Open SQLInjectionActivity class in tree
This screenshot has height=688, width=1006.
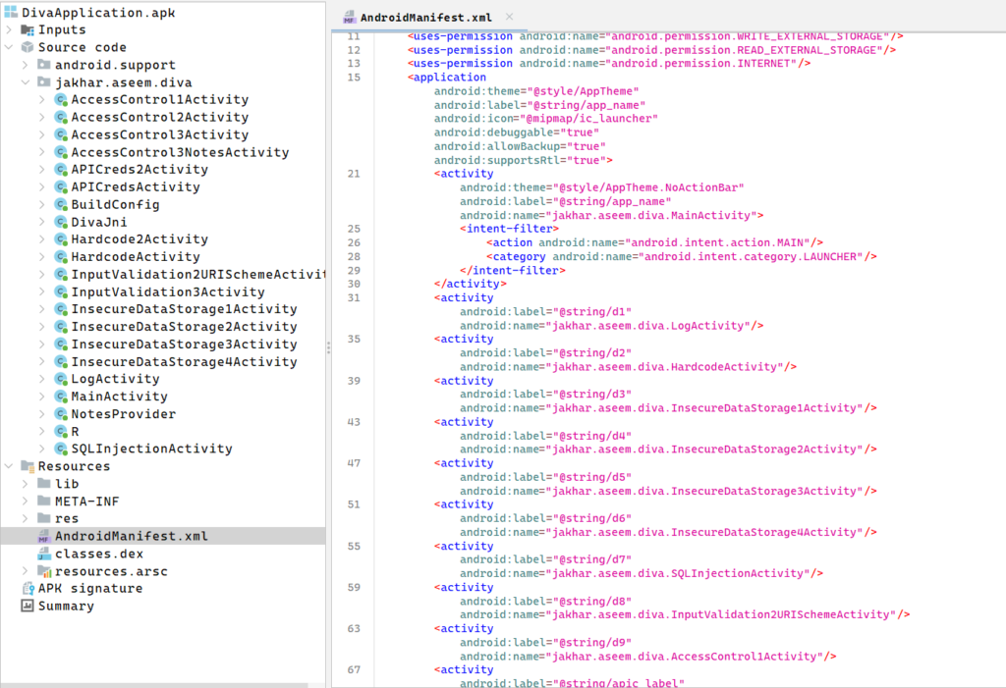tap(151, 449)
